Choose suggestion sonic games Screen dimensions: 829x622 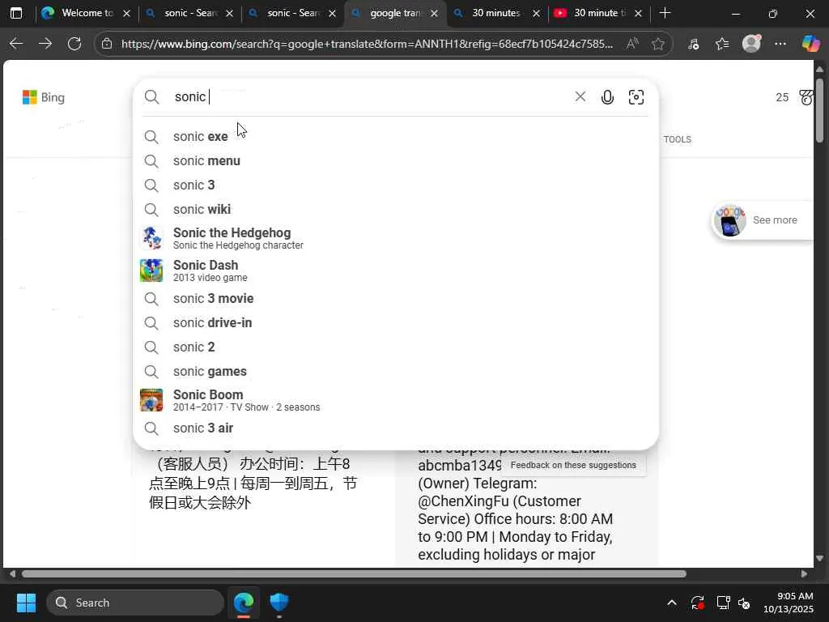tap(395, 371)
